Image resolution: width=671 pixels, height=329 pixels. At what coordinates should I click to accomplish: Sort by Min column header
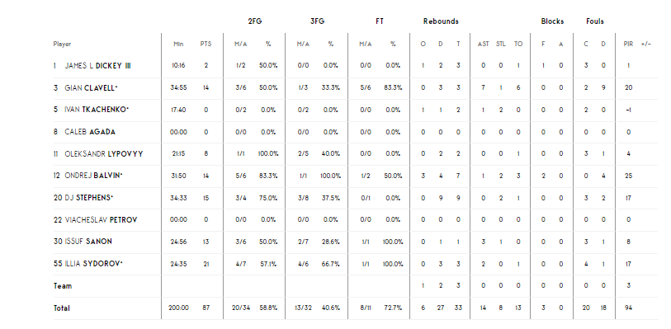click(x=178, y=44)
